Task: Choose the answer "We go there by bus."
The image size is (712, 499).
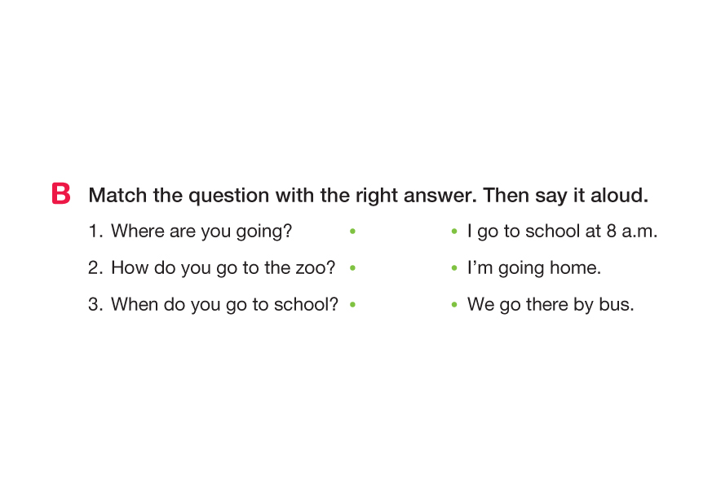Action: pos(551,305)
